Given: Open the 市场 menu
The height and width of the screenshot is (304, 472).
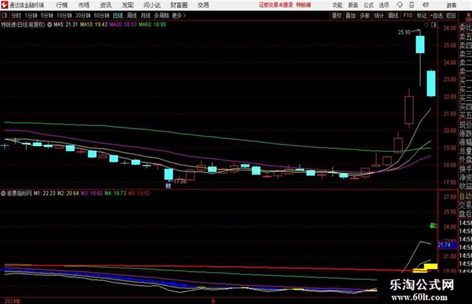Looking at the screenshot, I should coord(84,5).
